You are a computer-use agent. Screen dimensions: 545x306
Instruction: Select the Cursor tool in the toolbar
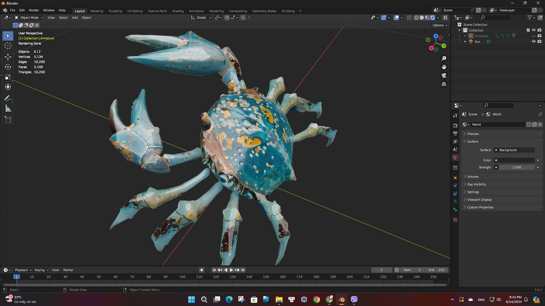[8, 46]
